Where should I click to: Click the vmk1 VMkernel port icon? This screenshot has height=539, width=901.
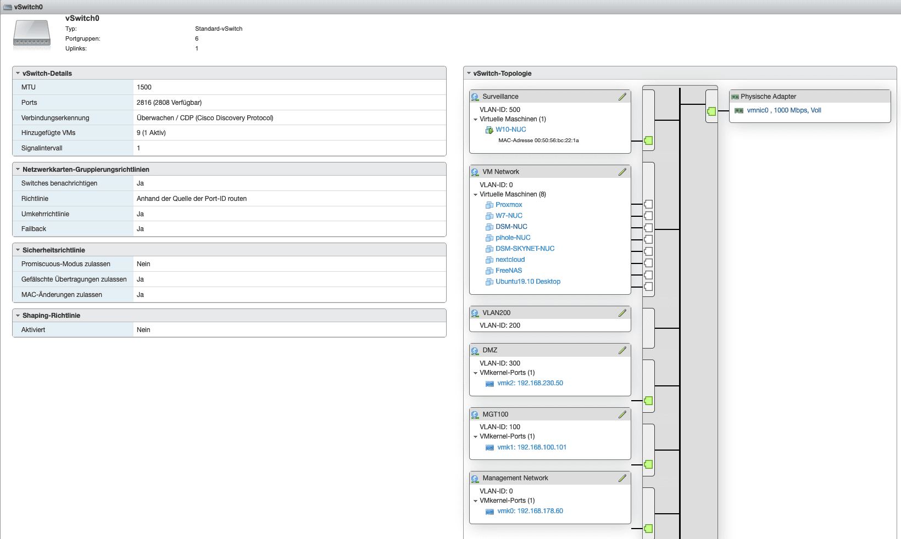[490, 448]
